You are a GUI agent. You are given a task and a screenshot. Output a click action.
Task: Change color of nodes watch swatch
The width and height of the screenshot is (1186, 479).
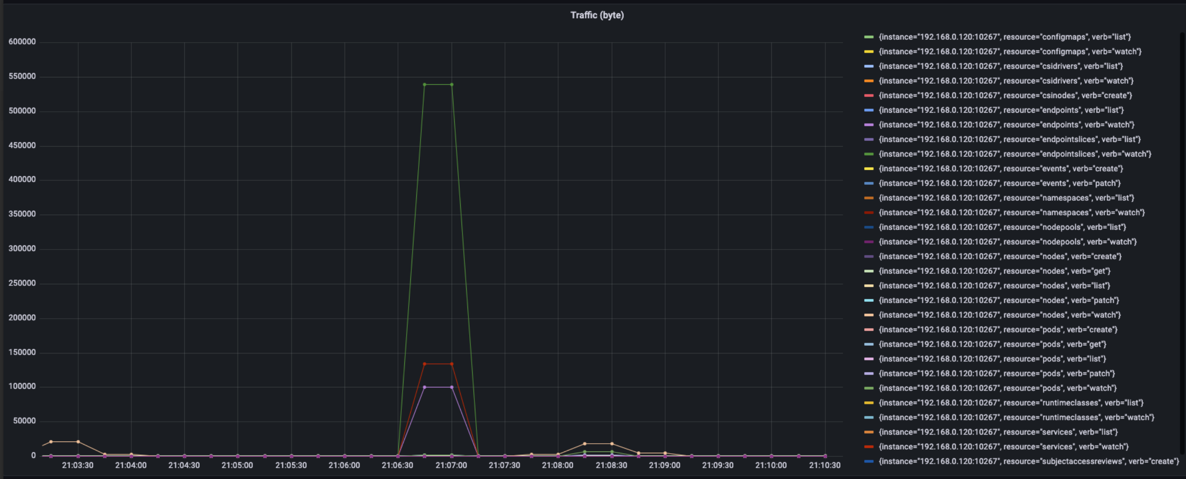(869, 315)
